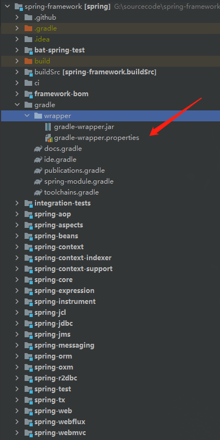220x440 pixels.
Task: Click the integration-tests module folder icon
Action: click(28, 203)
